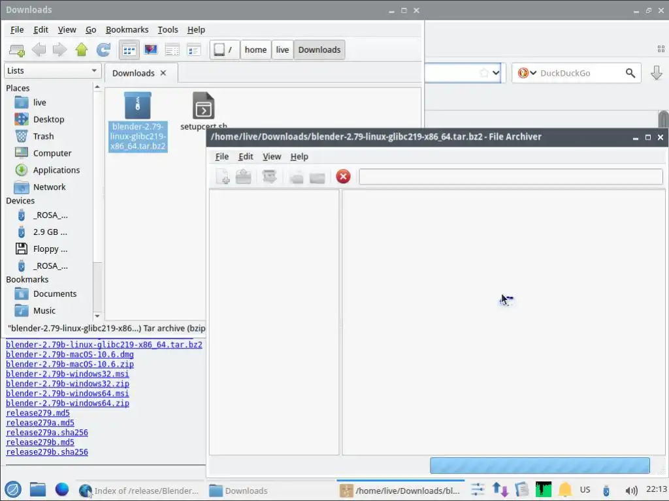Image resolution: width=669 pixels, height=501 pixels.
Task: Click Add folder icon in File Archiver
Action: pos(318,177)
